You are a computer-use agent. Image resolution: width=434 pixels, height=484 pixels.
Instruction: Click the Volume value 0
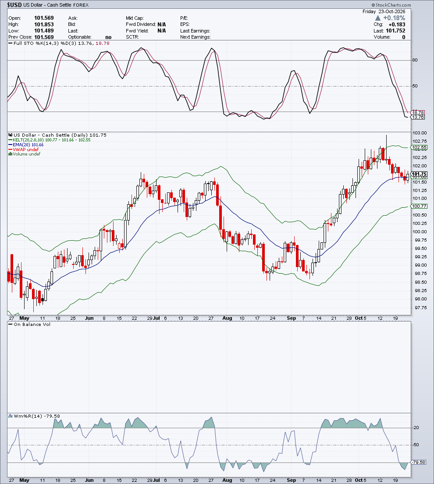click(x=404, y=37)
